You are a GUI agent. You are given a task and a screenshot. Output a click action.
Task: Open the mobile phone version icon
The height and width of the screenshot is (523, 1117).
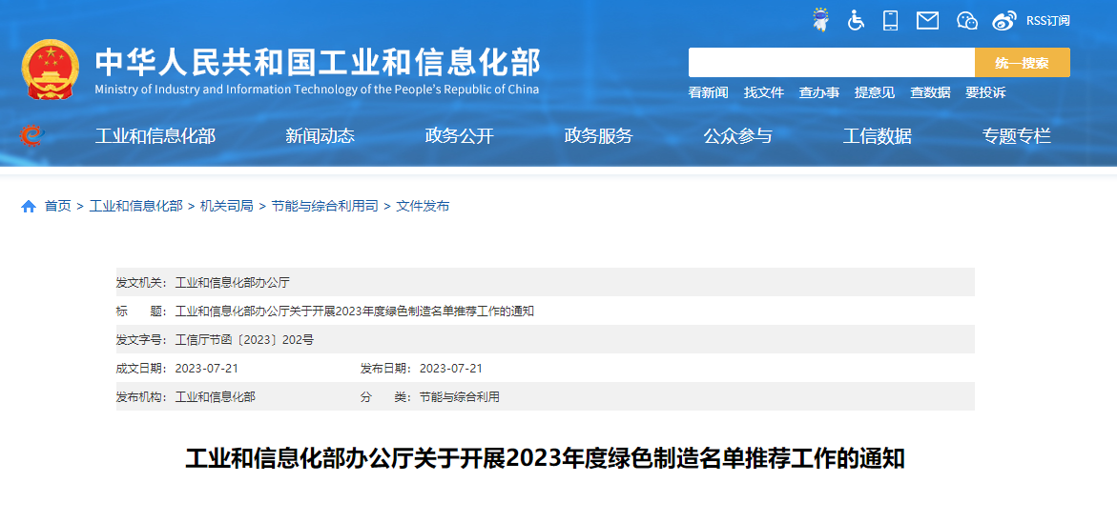click(890, 20)
